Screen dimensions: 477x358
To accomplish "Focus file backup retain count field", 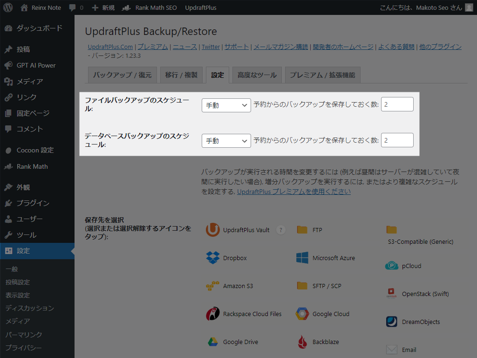I will (397, 104).
